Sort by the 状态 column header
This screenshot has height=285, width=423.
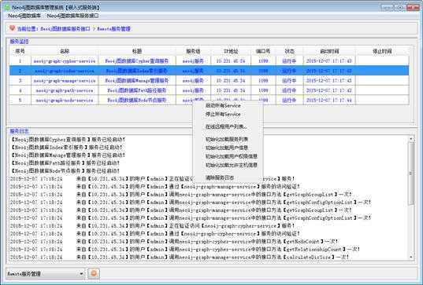289,51
